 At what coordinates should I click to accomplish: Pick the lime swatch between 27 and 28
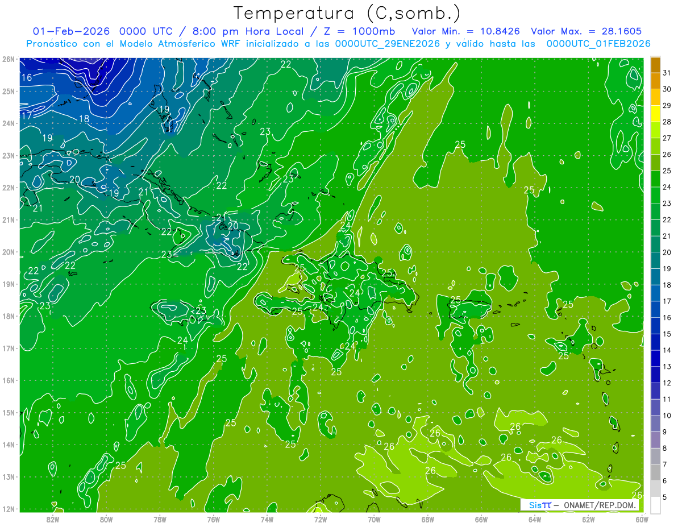pyautogui.click(x=655, y=130)
